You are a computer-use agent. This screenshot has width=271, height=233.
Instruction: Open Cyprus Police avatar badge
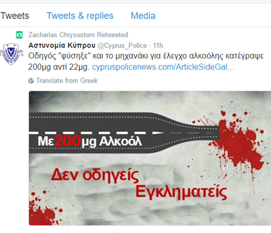(11, 54)
